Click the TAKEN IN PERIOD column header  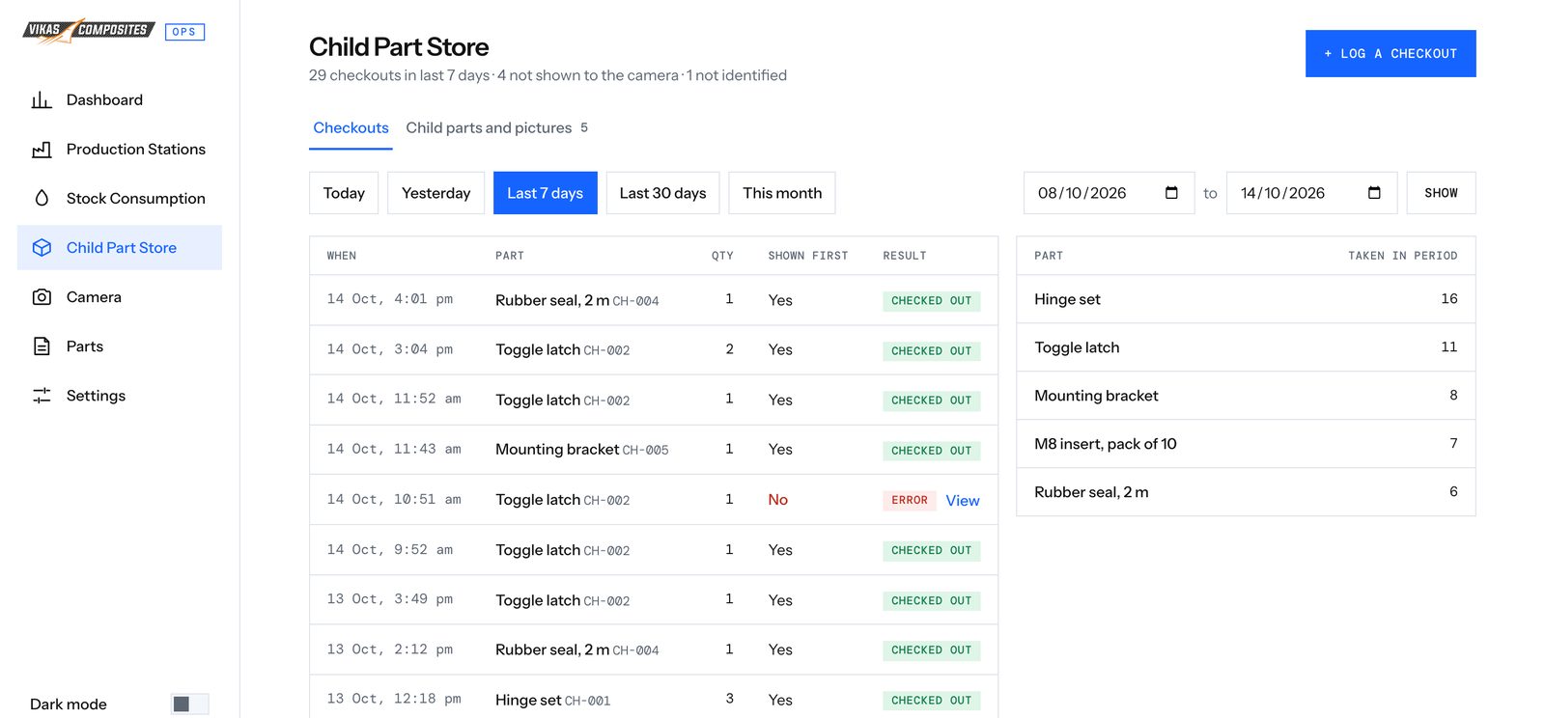point(1403,256)
